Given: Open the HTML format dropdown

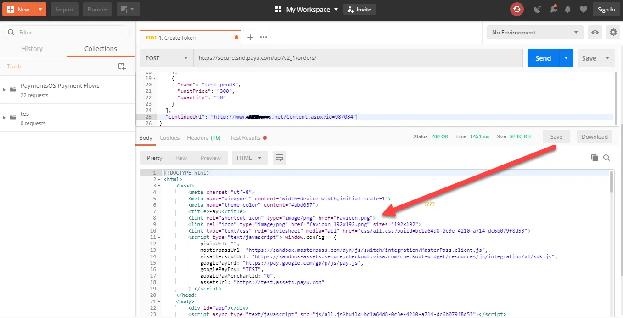Looking at the screenshot, I should pyautogui.click(x=250, y=158).
